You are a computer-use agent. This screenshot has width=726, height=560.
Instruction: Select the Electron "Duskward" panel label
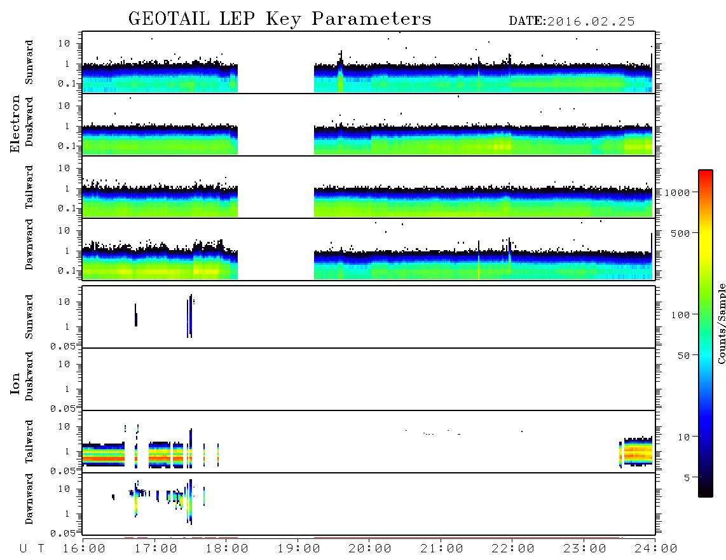[29, 122]
